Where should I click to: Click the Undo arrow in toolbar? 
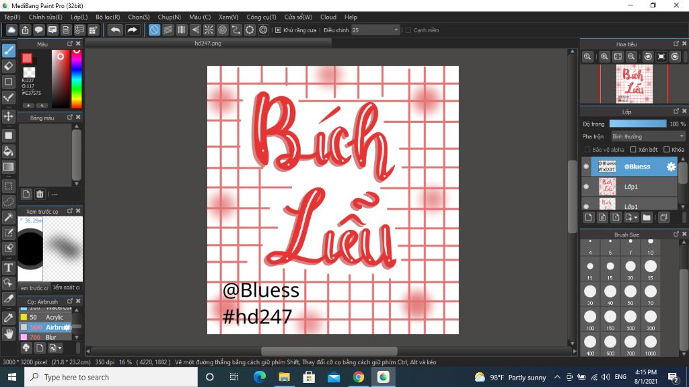[x=116, y=30]
